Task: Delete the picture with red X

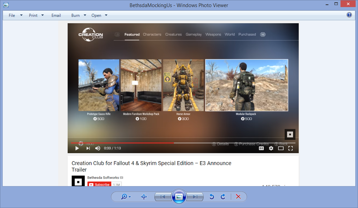Action: pyautogui.click(x=238, y=197)
